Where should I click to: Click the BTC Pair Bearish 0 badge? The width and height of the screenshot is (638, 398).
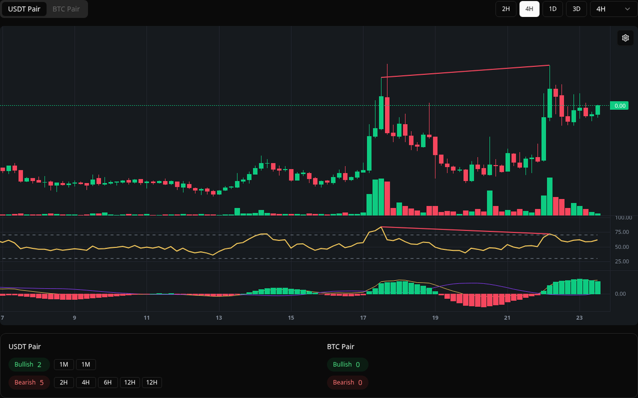[x=347, y=382]
